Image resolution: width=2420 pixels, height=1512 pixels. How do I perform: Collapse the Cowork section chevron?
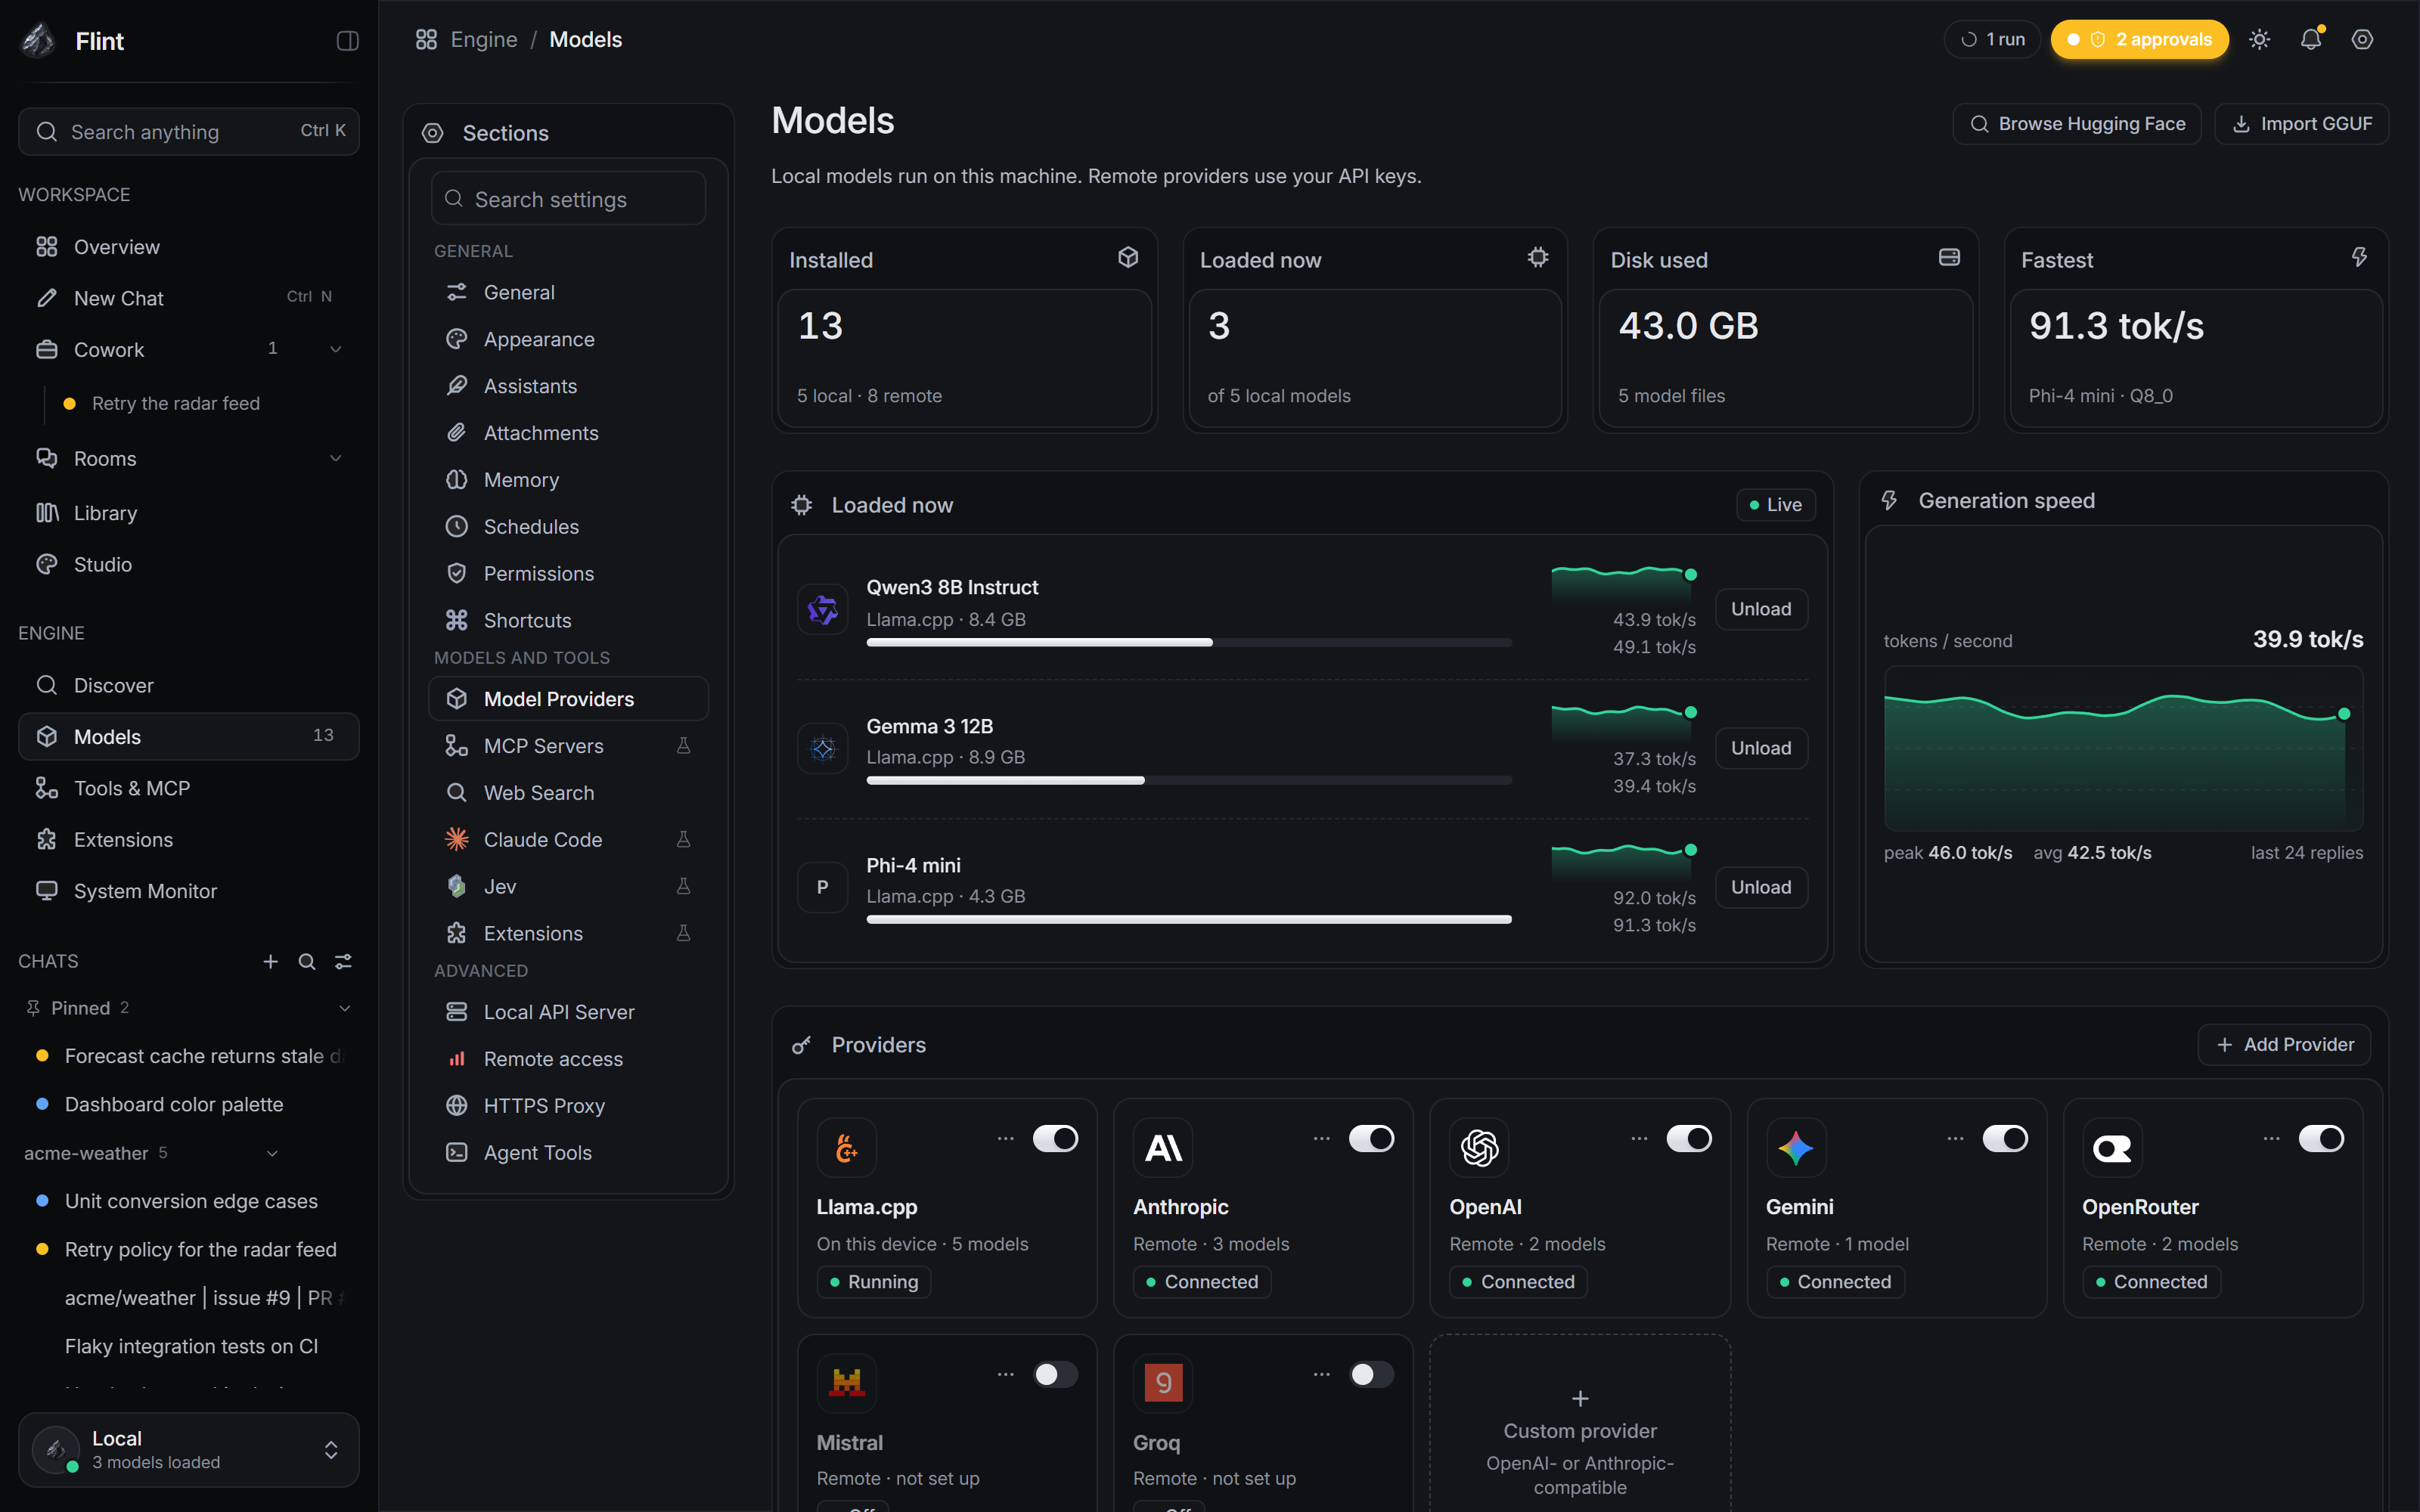tap(336, 349)
